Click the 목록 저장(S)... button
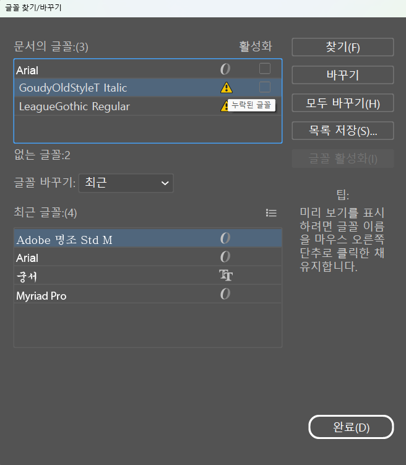This screenshot has height=465, width=406. (x=343, y=131)
